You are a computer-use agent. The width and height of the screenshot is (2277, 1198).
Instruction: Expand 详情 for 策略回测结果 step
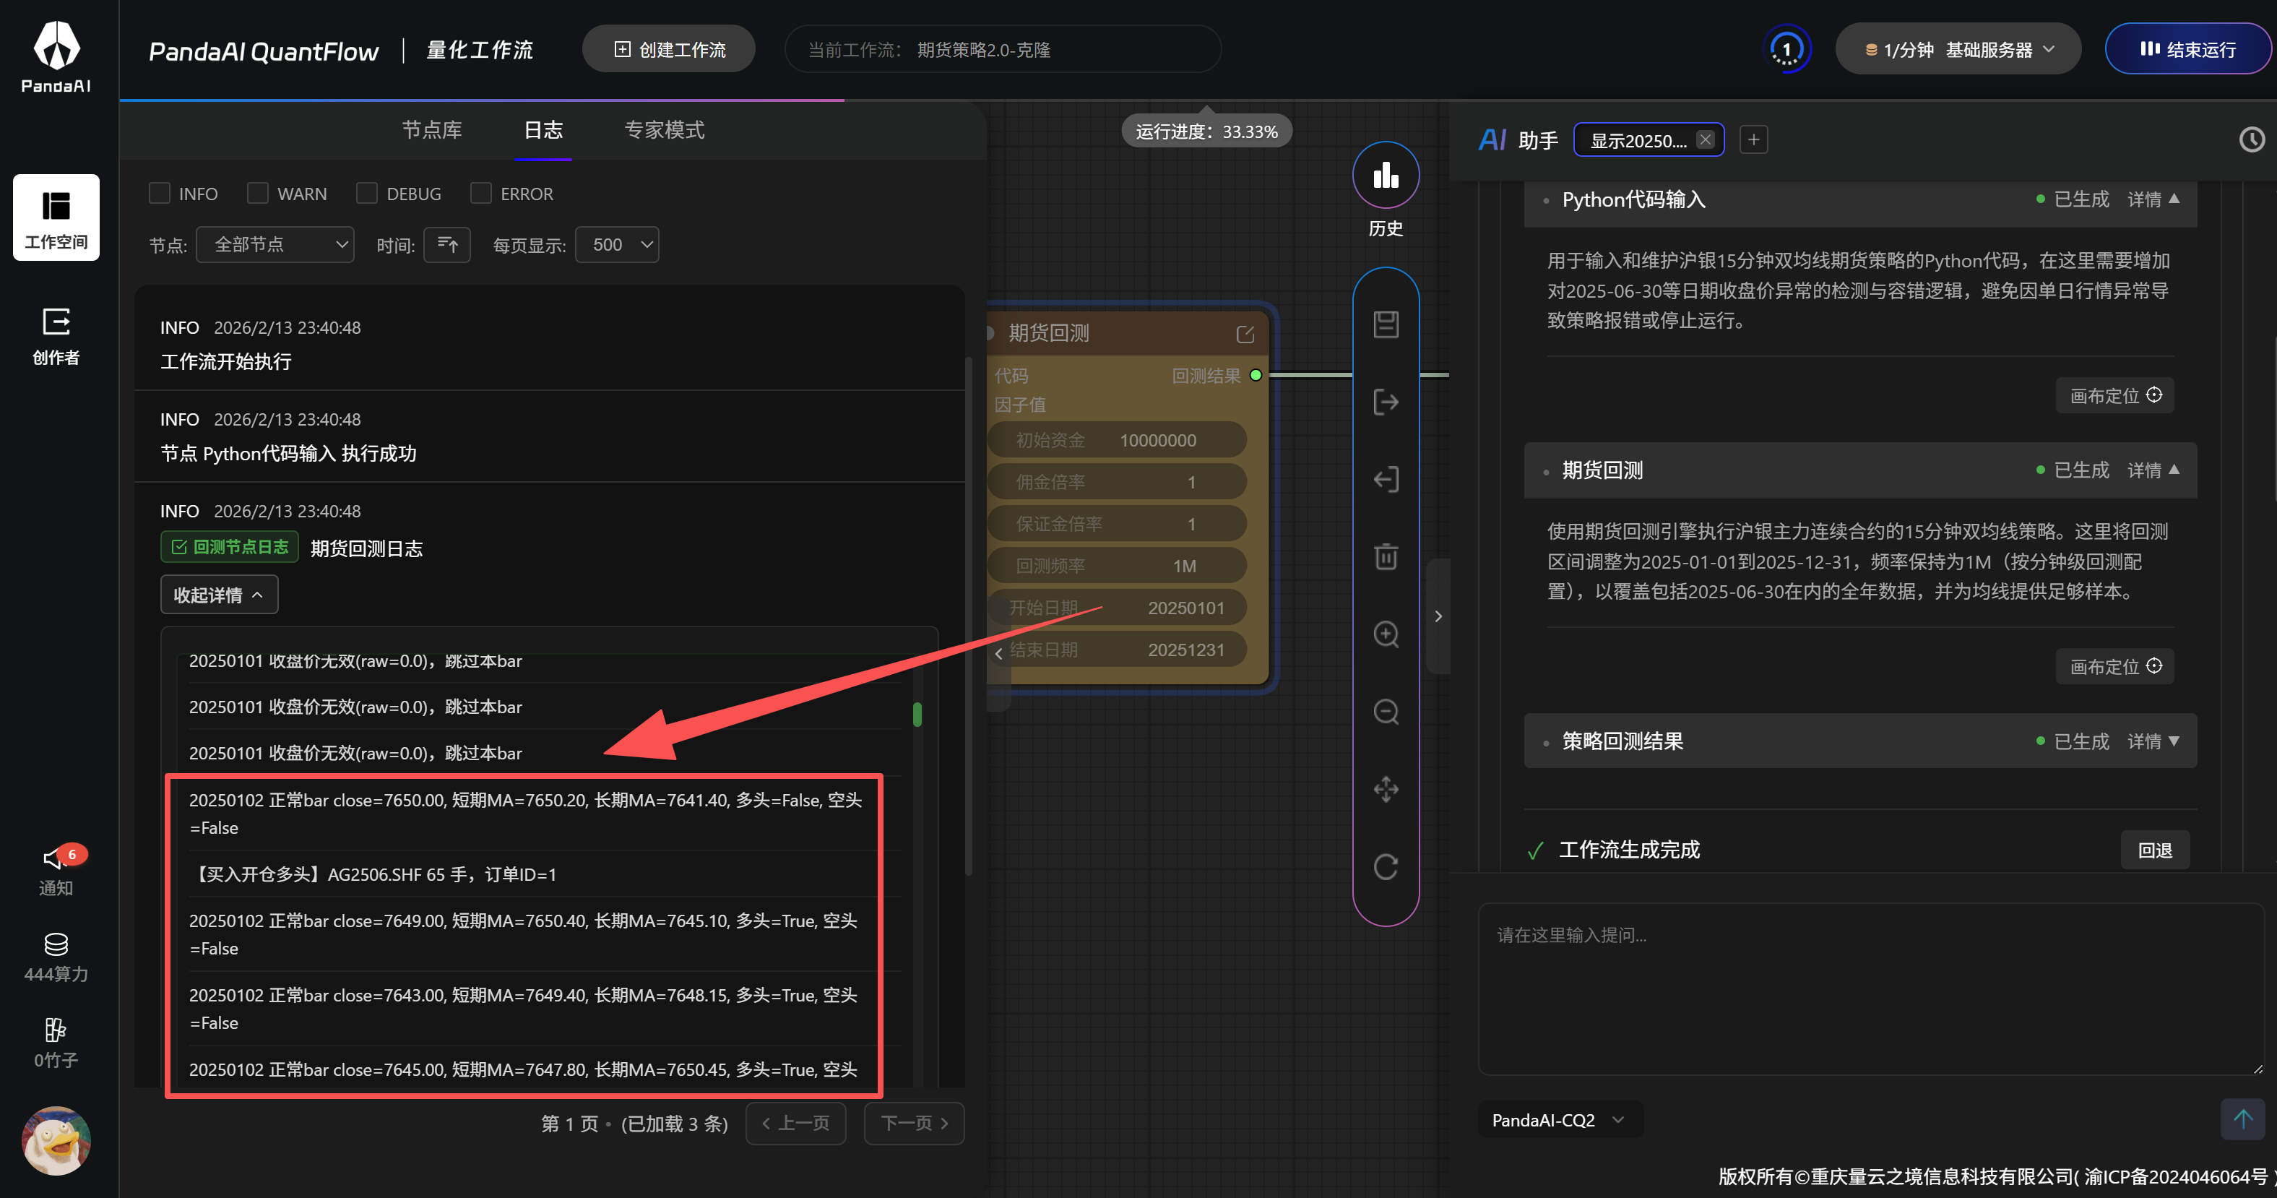[2153, 742]
